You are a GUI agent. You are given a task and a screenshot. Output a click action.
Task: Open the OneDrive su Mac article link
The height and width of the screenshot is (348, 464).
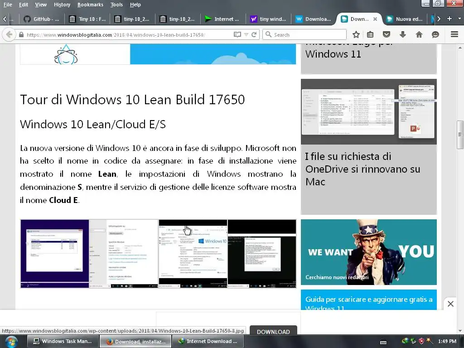362,169
